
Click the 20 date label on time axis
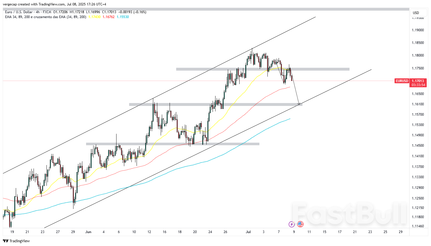(195, 232)
